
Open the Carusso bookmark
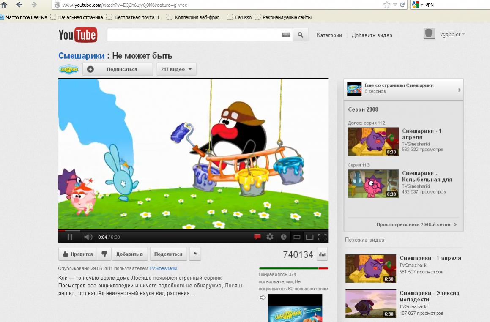click(239, 17)
